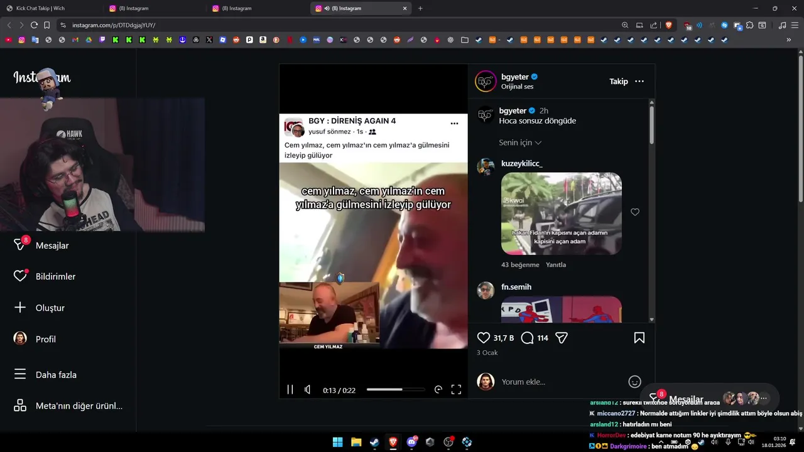Open File Explorer from taskbar
The width and height of the screenshot is (804, 452).
point(356,442)
